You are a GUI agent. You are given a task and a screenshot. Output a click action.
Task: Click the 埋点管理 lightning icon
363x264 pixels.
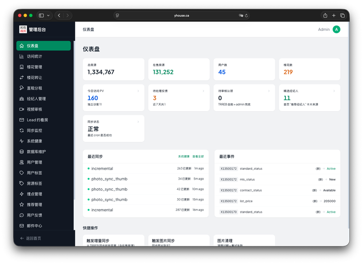coord(21,194)
